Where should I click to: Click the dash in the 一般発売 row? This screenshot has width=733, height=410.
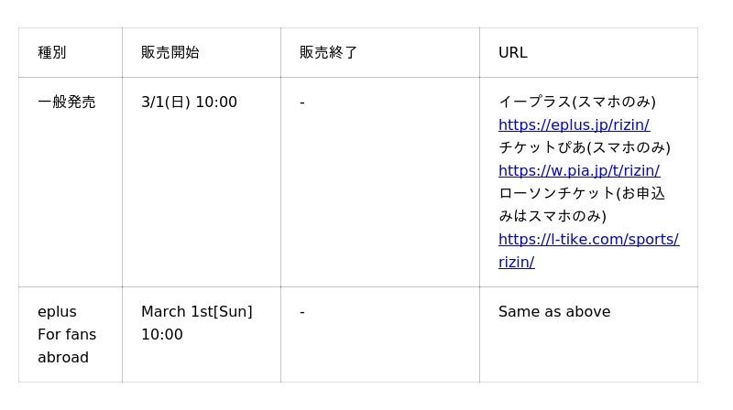[x=302, y=102]
